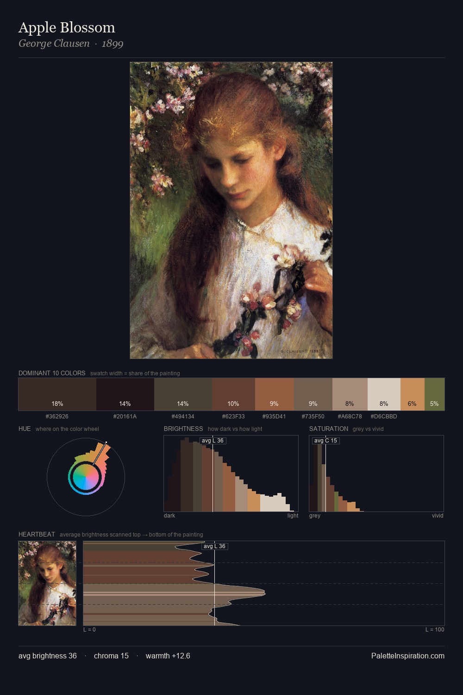Click the 'L = 100' axis label
This screenshot has height=695, width=463.
tap(435, 630)
